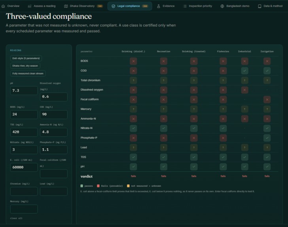The image size is (288, 227).
Task: Edit the Nitrate input showing 3
Action: (24, 150)
